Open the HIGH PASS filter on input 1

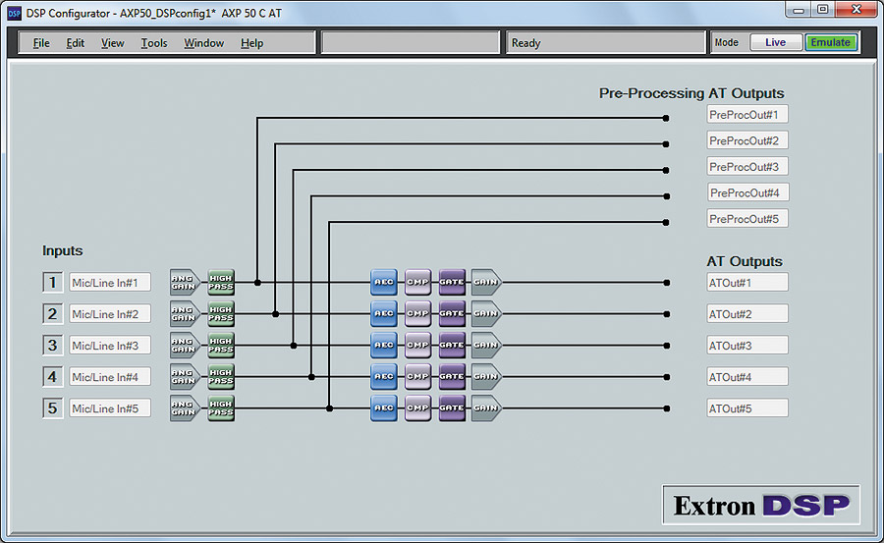click(x=221, y=283)
